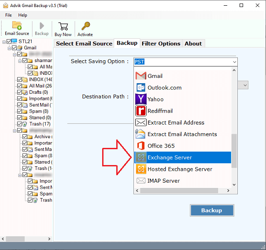Switch to Filter Options tab

pos(161,44)
